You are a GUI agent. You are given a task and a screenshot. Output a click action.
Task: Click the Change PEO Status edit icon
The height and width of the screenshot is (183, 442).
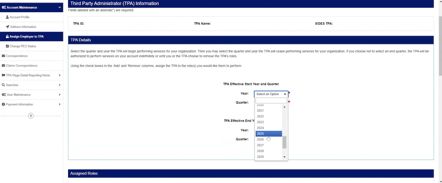point(7,46)
